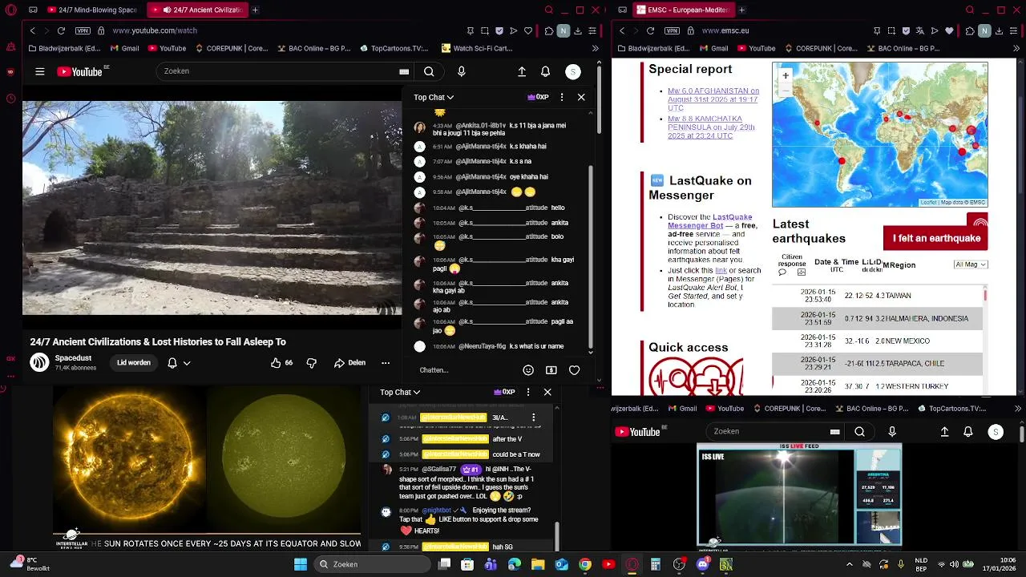Open account avatar 'S' in top YouTube window
The image size is (1026, 577).
[572, 71]
